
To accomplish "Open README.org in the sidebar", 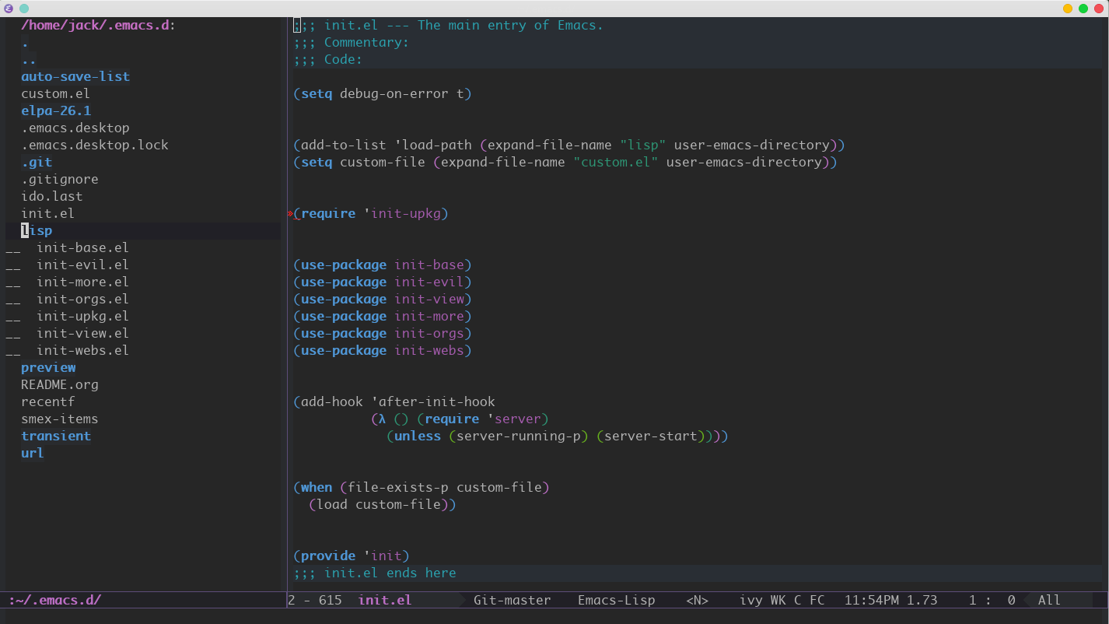I will click(x=60, y=384).
